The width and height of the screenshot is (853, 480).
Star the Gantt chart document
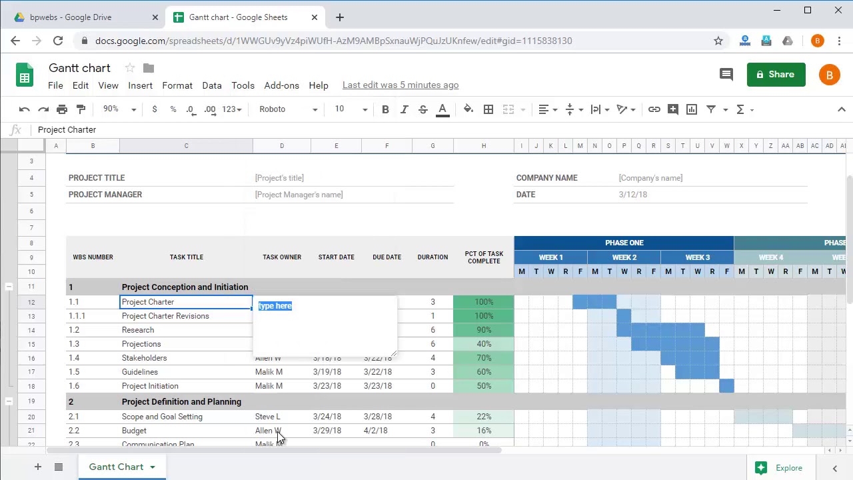[x=130, y=68]
